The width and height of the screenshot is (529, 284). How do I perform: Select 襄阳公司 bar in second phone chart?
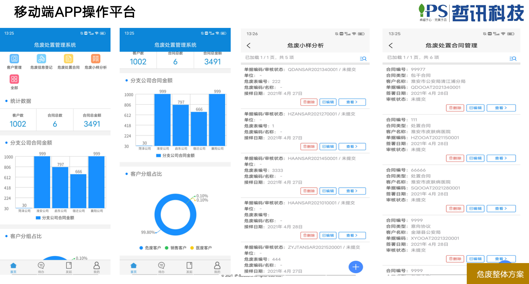tap(217, 120)
